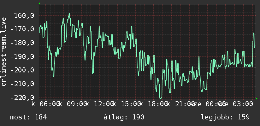Click the graph's highest peak near 08:00
This screenshot has height=126, width=260.
(x=69, y=14)
